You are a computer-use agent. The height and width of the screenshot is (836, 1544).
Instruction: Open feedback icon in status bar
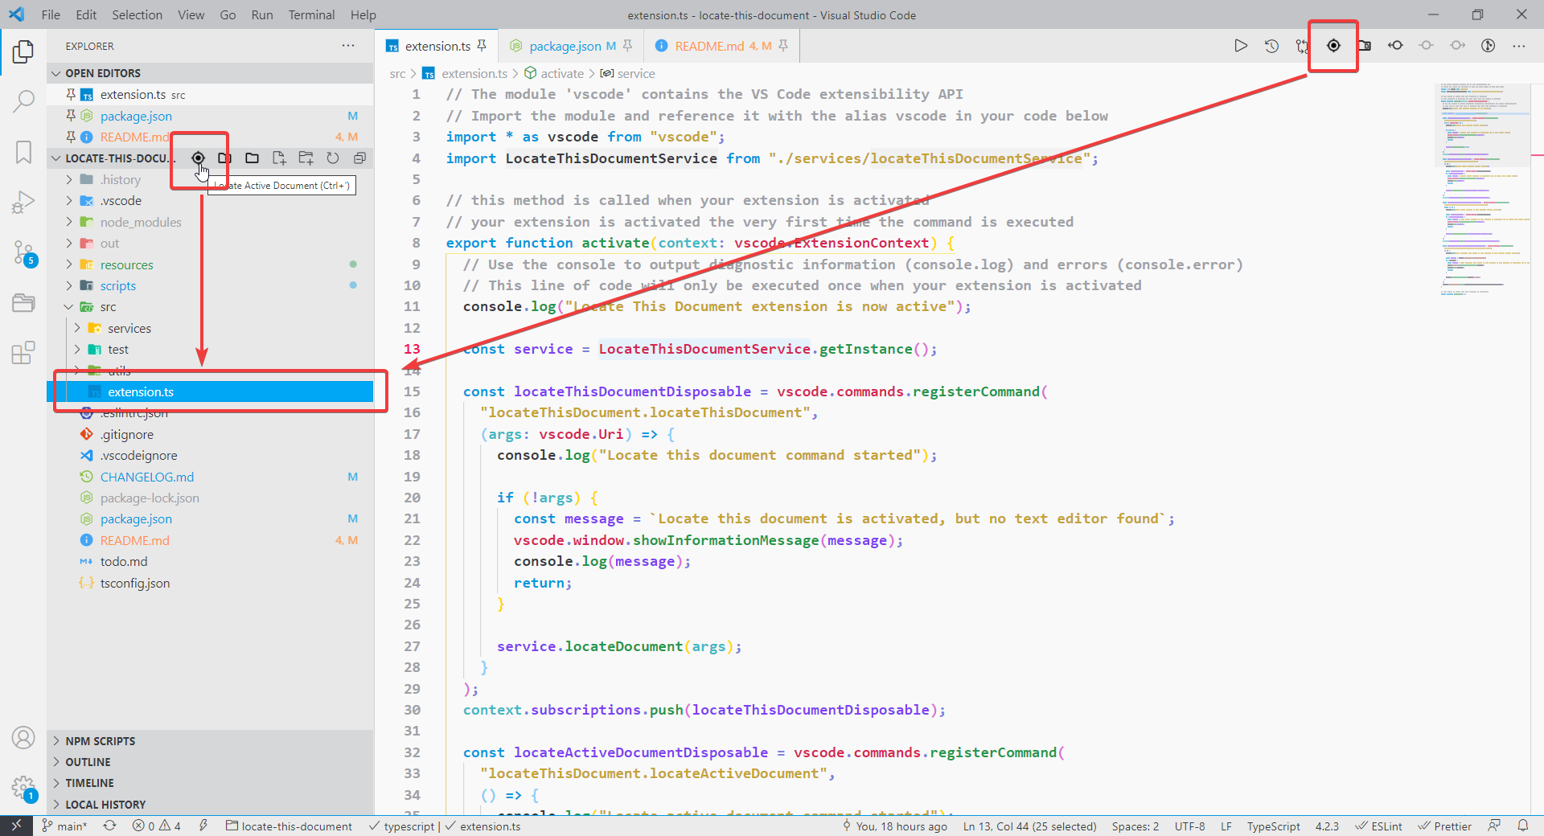tap(1494, 826)
